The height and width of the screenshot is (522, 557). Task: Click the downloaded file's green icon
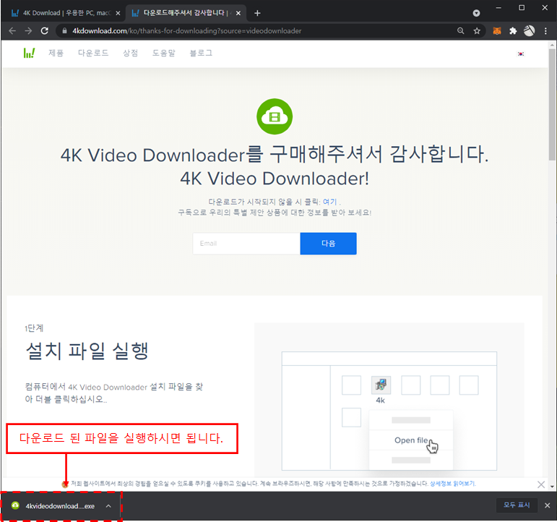coord(15,505)
